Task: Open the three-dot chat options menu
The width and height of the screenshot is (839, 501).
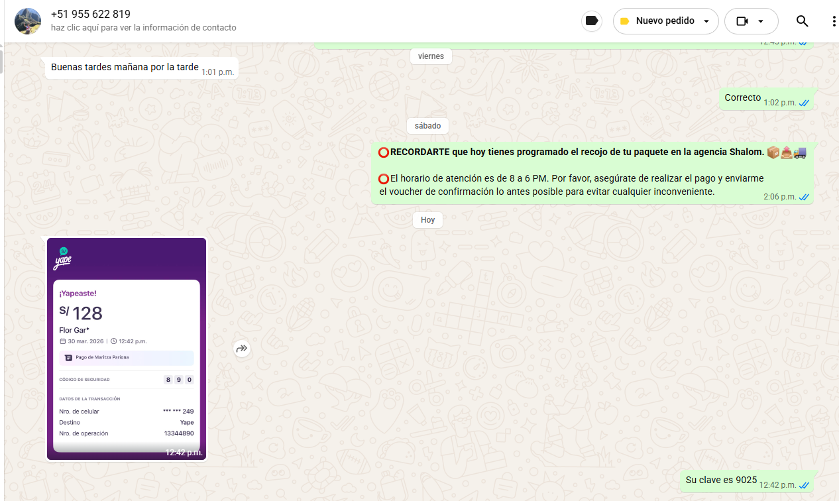Action: tap(834, 21)
